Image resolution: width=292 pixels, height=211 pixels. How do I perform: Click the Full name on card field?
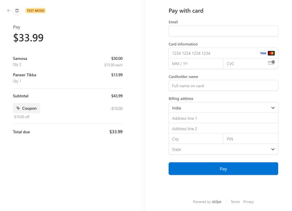pyautogui.click(x=223, y=85)
